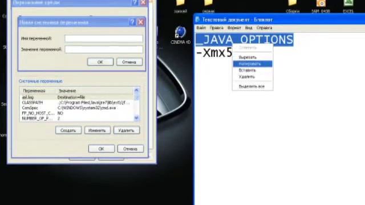Click the -Xmx5 text line in Notepad

pos(214,53)
